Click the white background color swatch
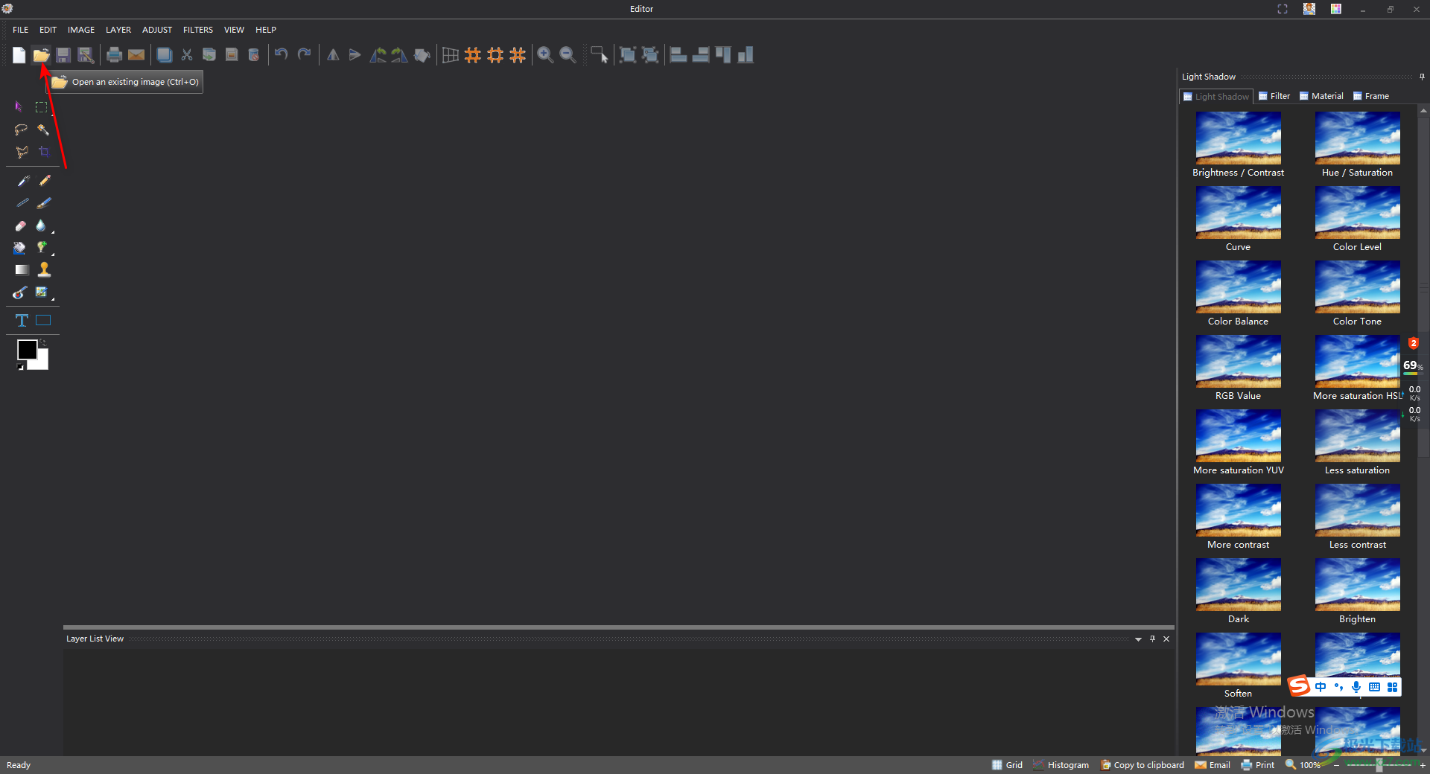Image resolution: width=1430 pixels, height=774 pixels. 42,362
